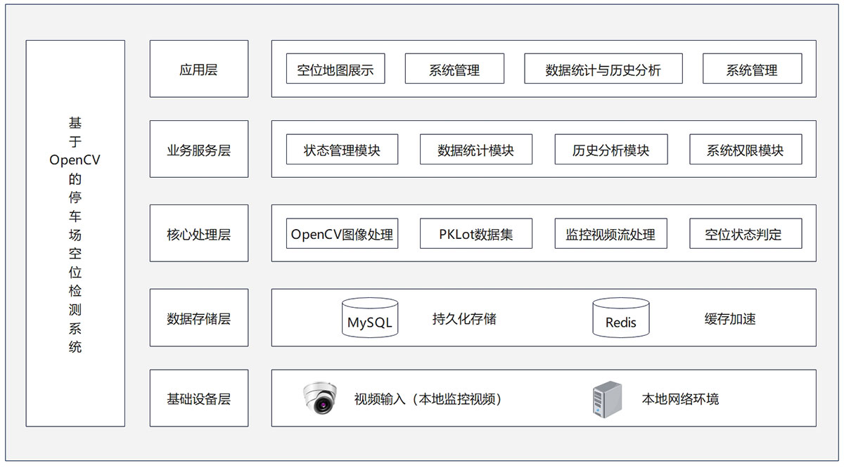844x468 pixels.
Task: Click the OpenCV图像处理 box
Action: pos(342,233)
